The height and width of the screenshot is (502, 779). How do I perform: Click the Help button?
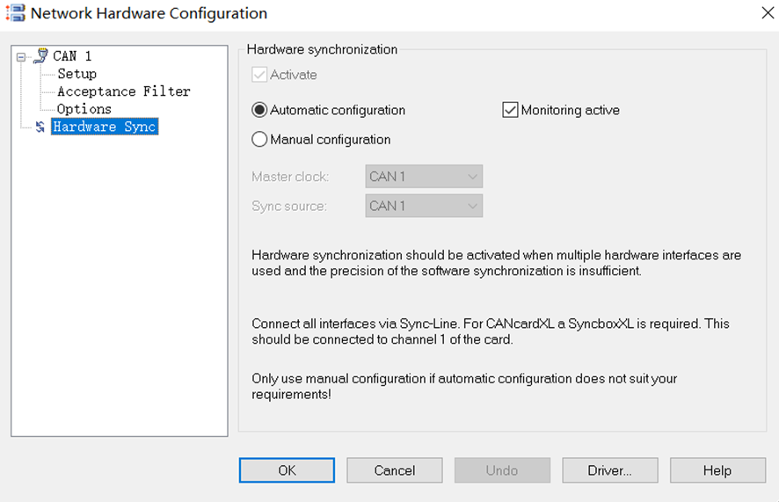click(x=717, y=470)
